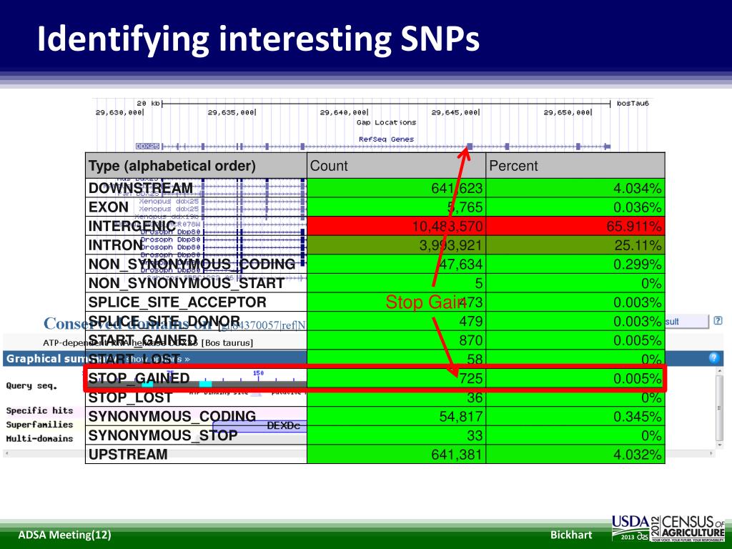This screenshot has width=732, height=549.
Task: Select the SPLICE_SITE_ACCEPTOR row label
Action: 177,302
